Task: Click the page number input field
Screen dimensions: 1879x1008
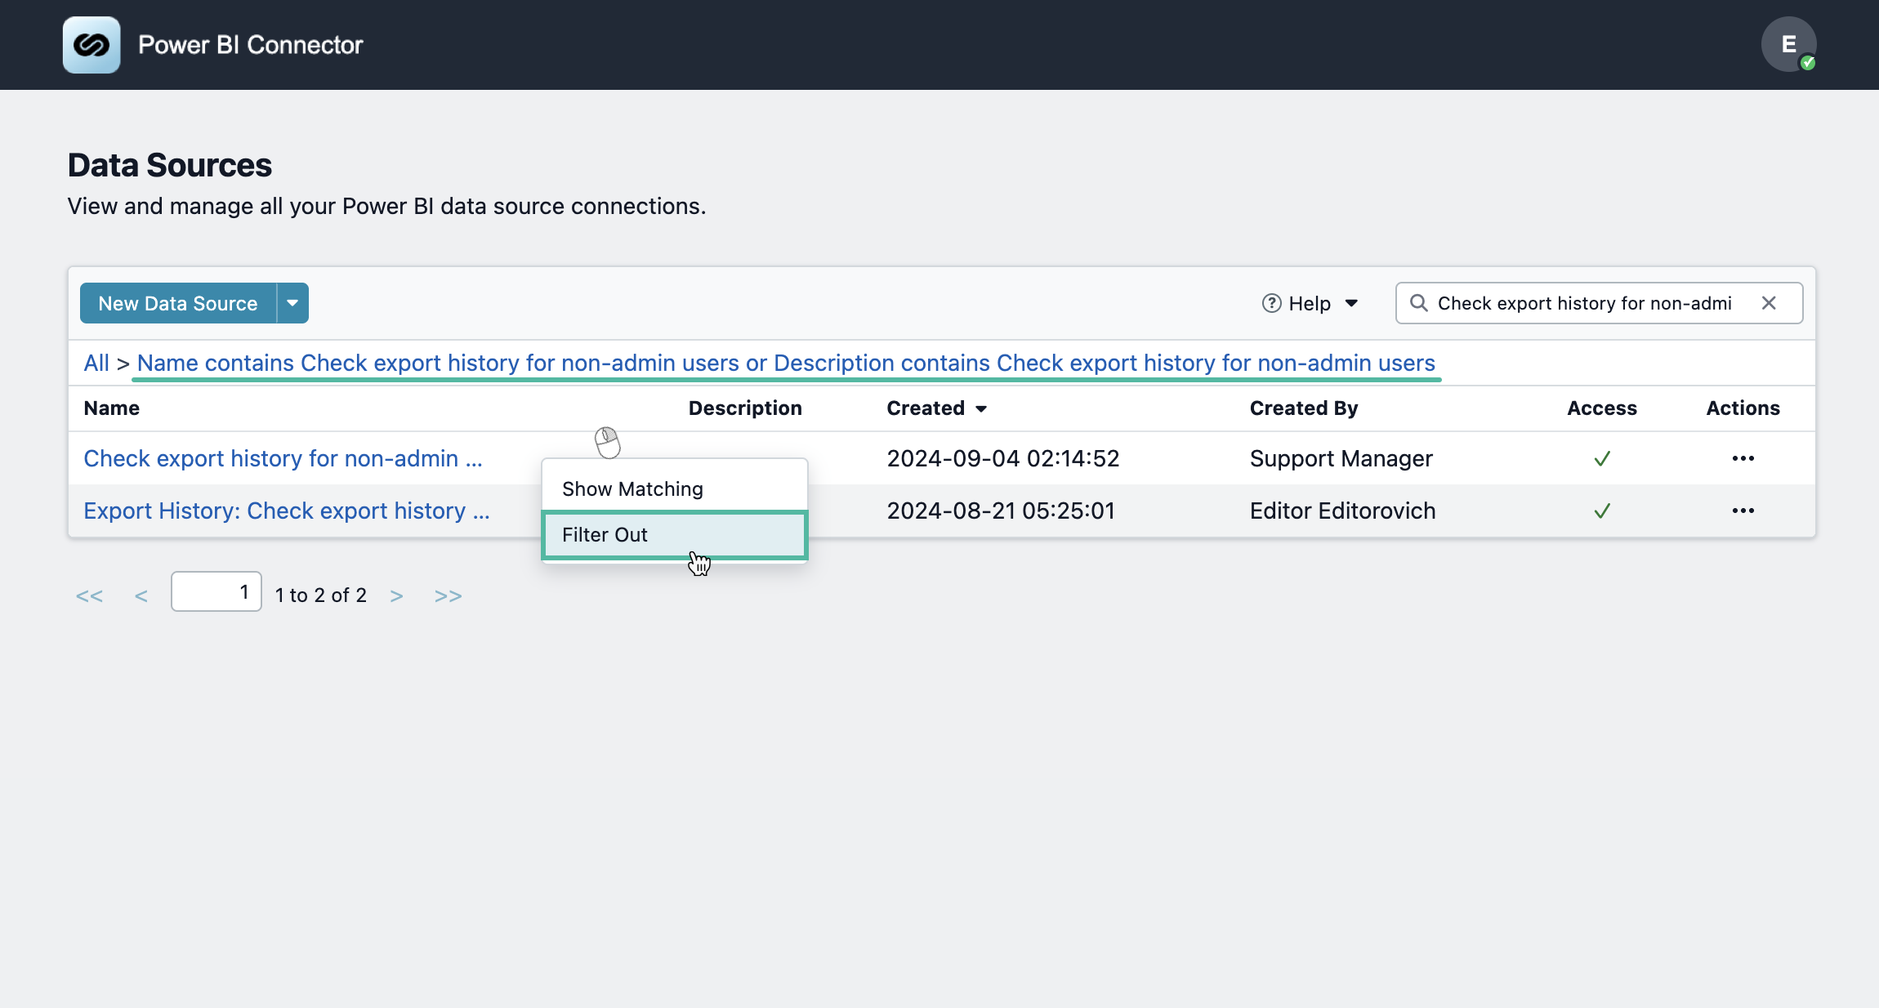Action: pyautogui.click(x=216, y=591)
